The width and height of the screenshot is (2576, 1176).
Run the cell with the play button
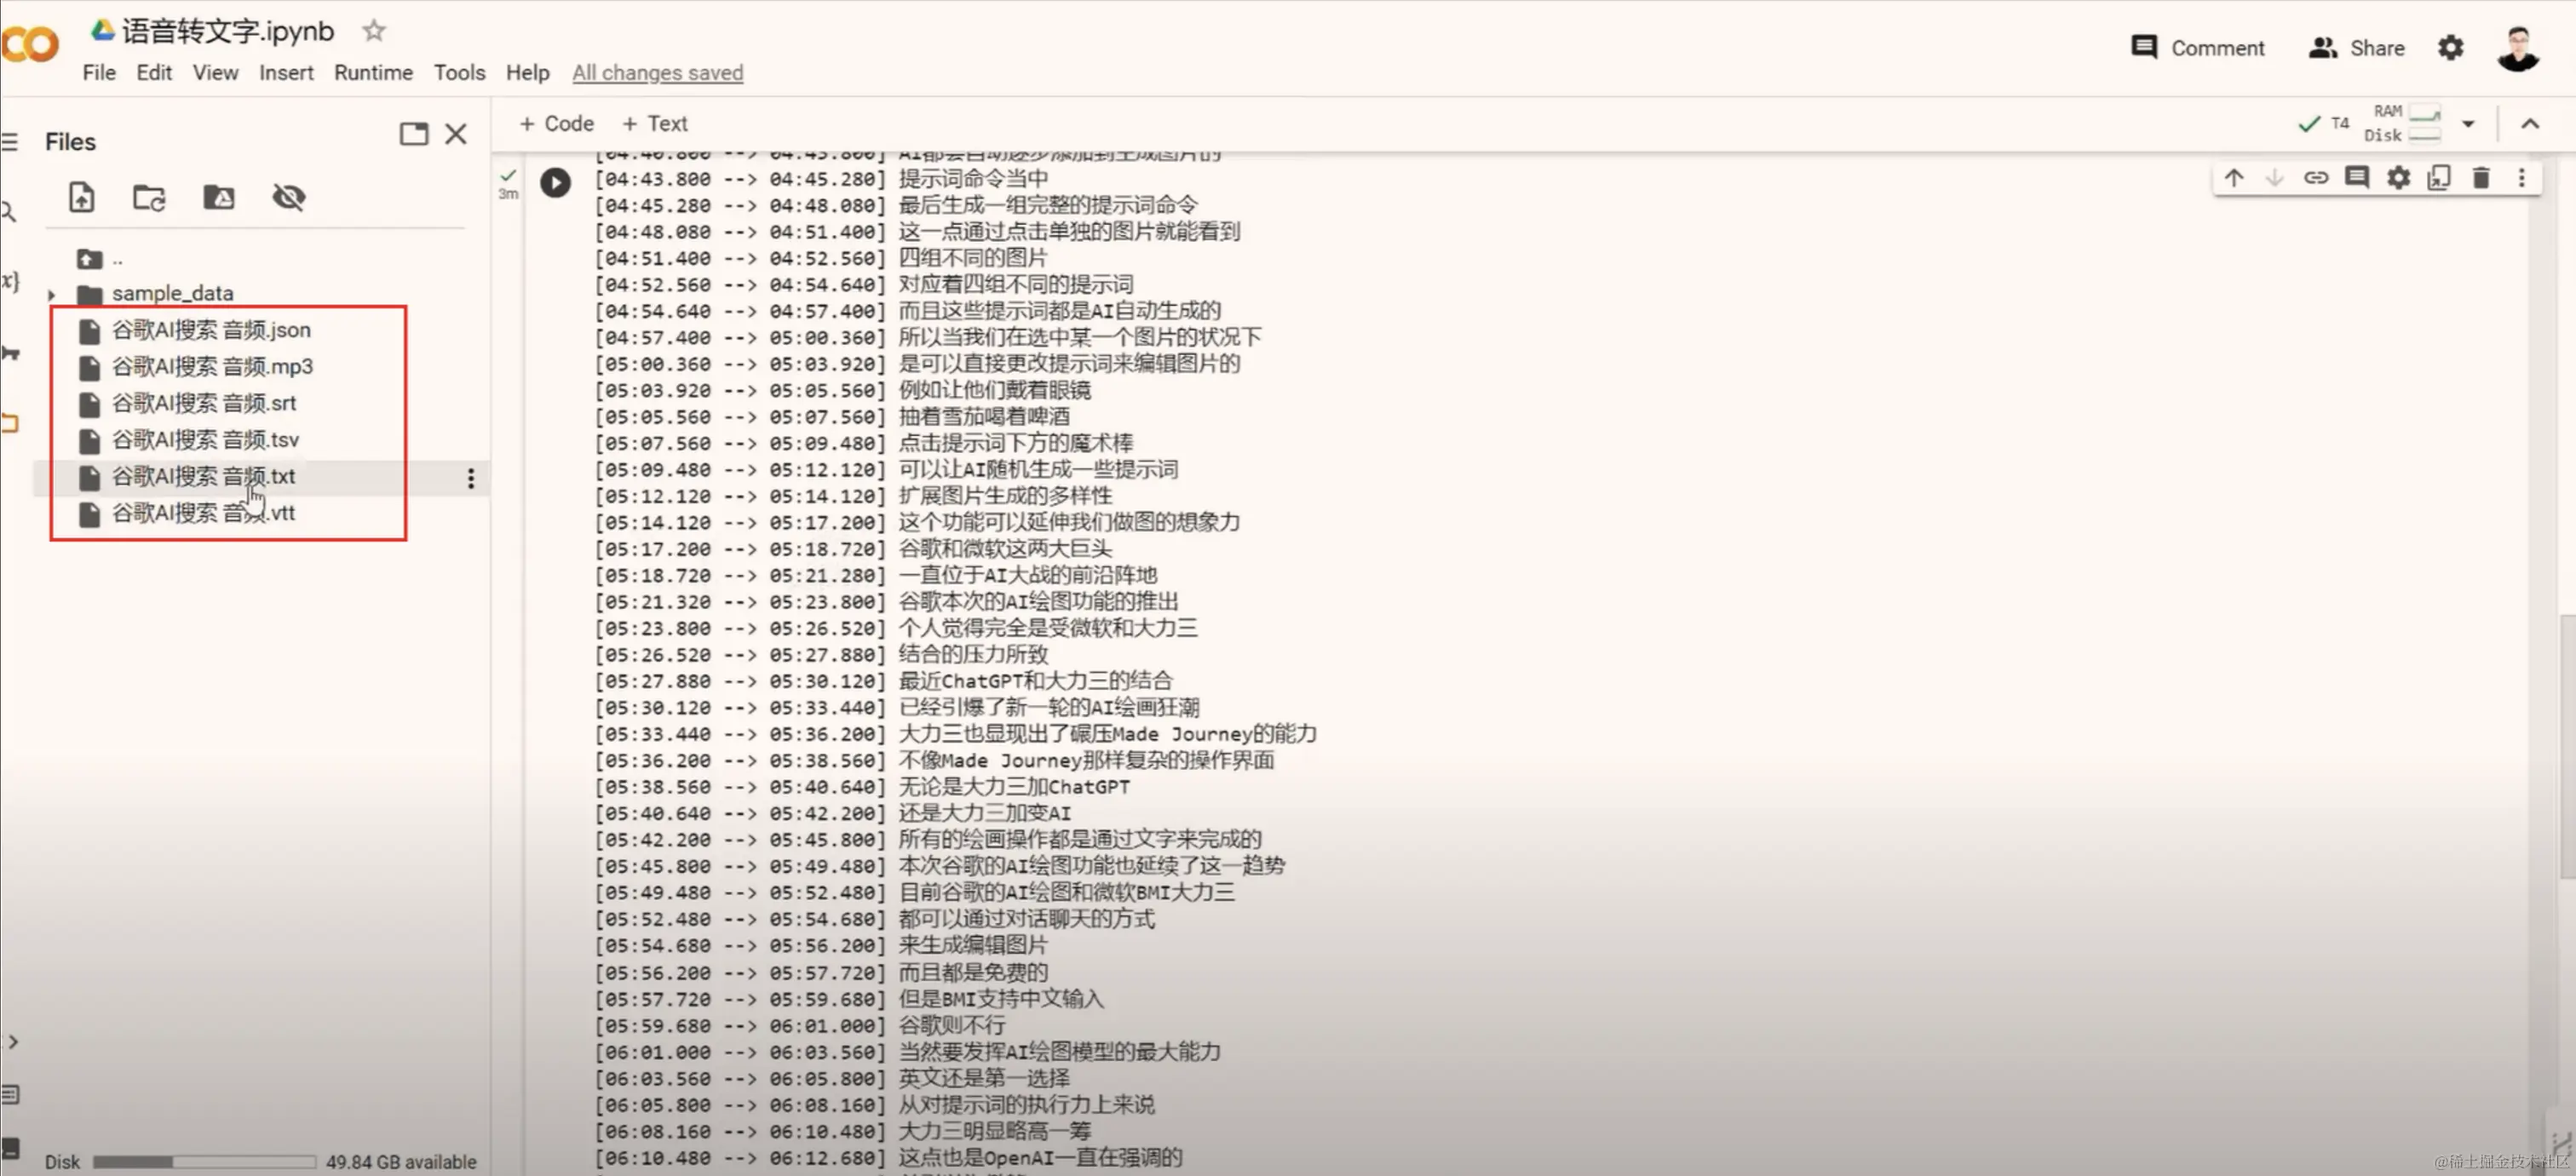pyautogui.click(x=555, y=182)
